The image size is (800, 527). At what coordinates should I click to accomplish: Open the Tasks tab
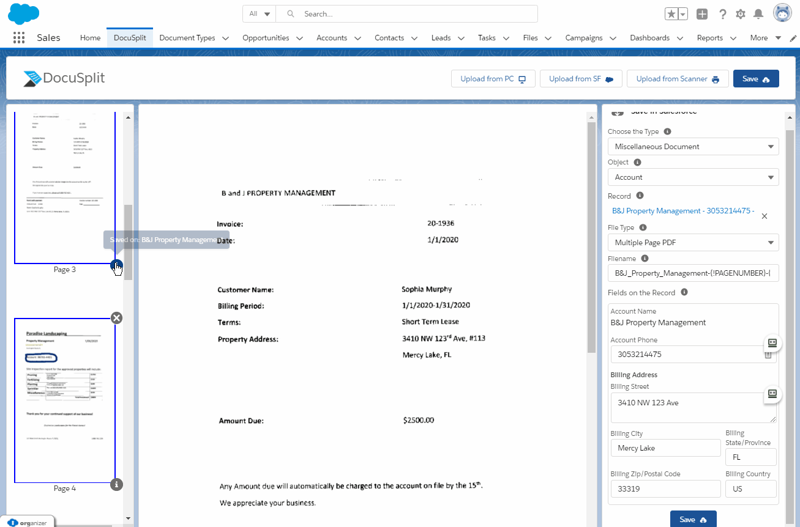[487, 38]
